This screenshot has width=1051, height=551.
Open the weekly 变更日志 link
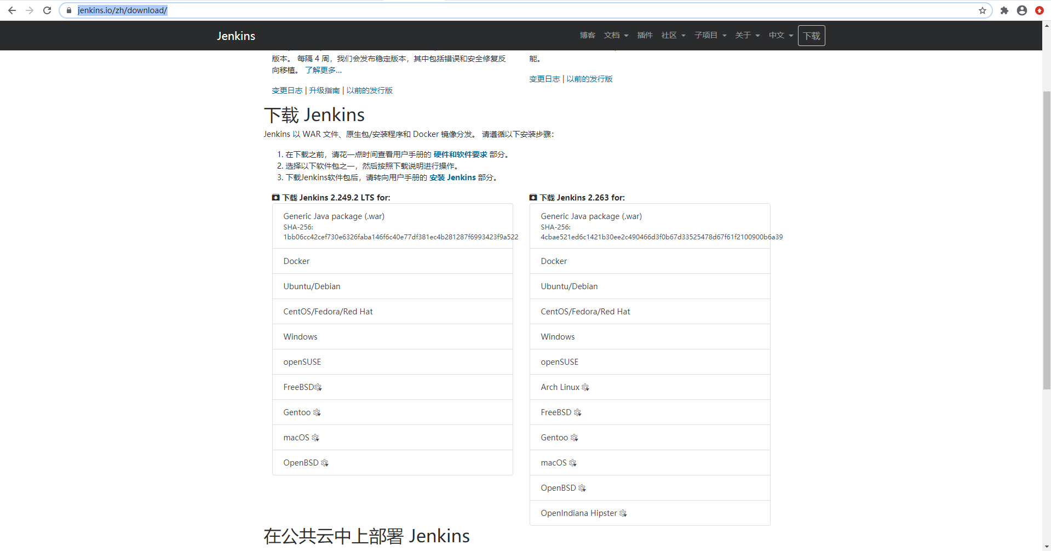click(544, 79)
